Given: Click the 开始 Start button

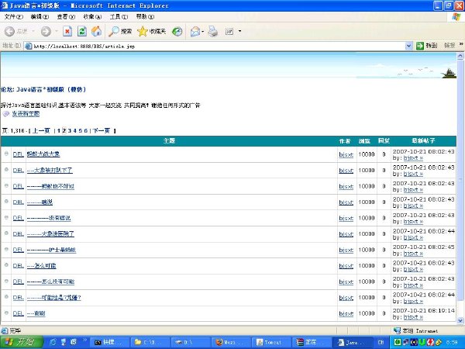Looking at the screenshot, I should tap(22, 342).
